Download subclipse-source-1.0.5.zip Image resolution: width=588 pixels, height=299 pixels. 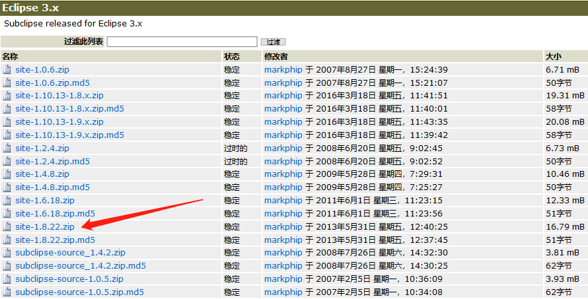(69, 279)
